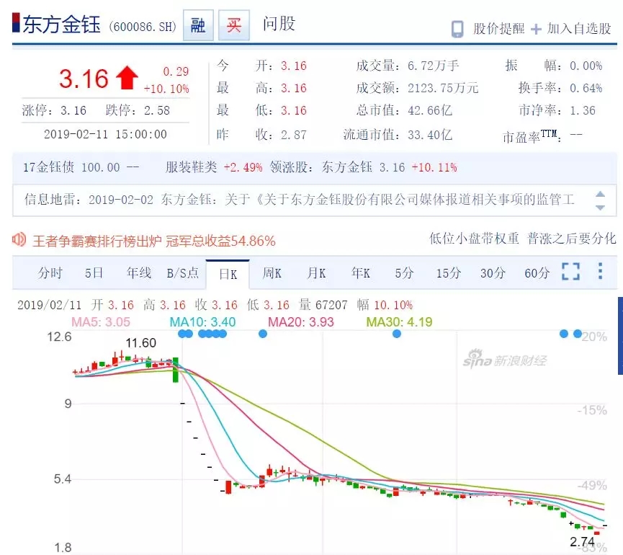Switch to the 年K chart tab
This screenshot has width=623, height=555.
(x=360, y=273)
